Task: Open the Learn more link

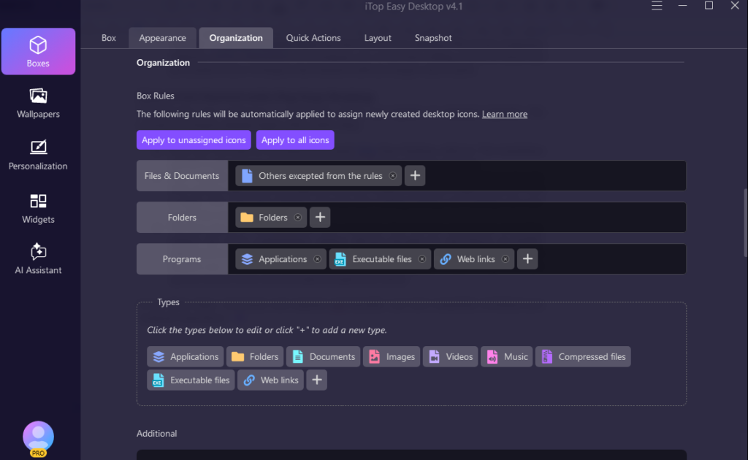Action: pyautogui.click(x=504, y=114)
